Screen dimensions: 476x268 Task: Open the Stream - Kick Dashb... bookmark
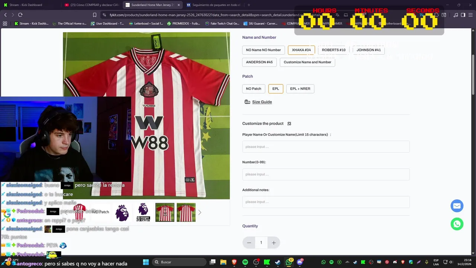click(32, 23)
